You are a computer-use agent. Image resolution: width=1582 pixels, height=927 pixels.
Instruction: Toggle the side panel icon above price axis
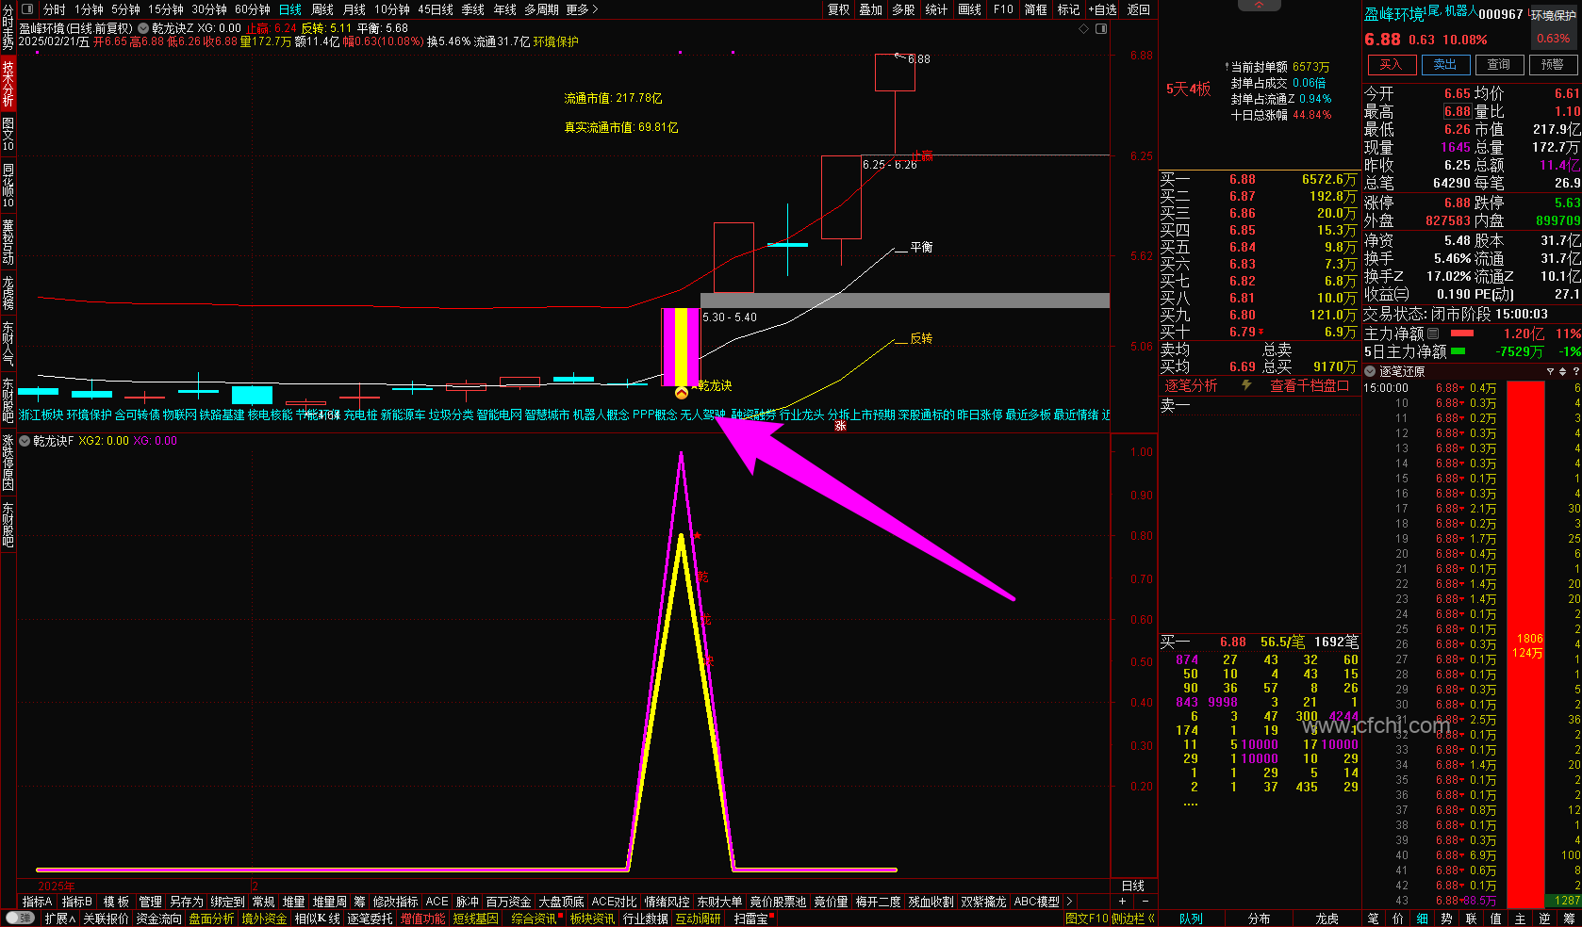pyautogui.click(x=1100, y=29)
